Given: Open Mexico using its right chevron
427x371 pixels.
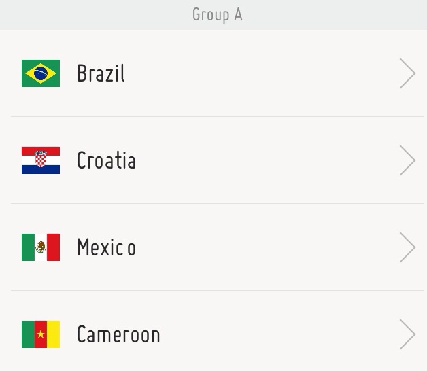Looking at the screenshot, I should coord(407,247).
